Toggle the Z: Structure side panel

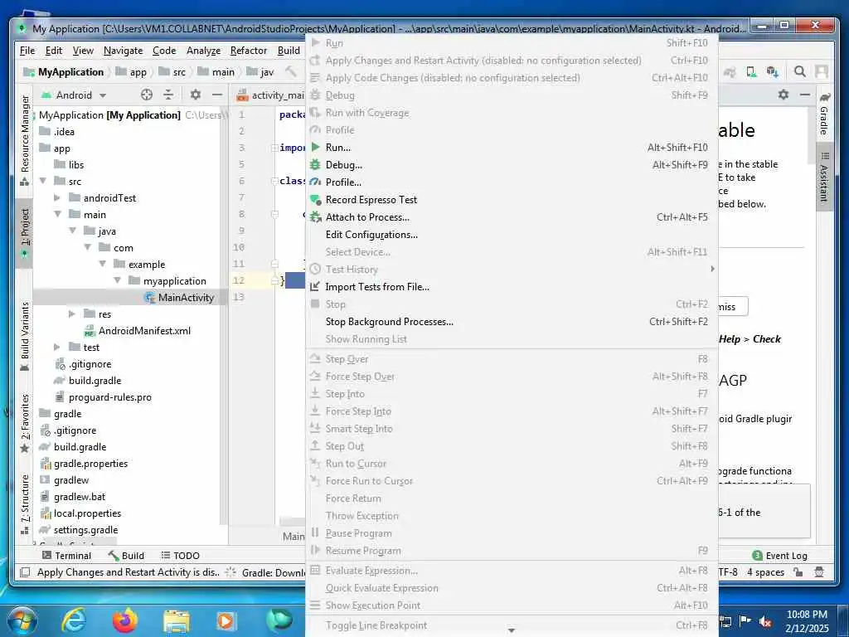pos(25,503)
